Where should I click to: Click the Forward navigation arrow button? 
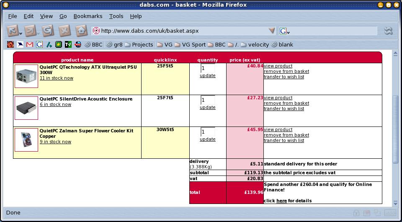[x=29, y=31]
